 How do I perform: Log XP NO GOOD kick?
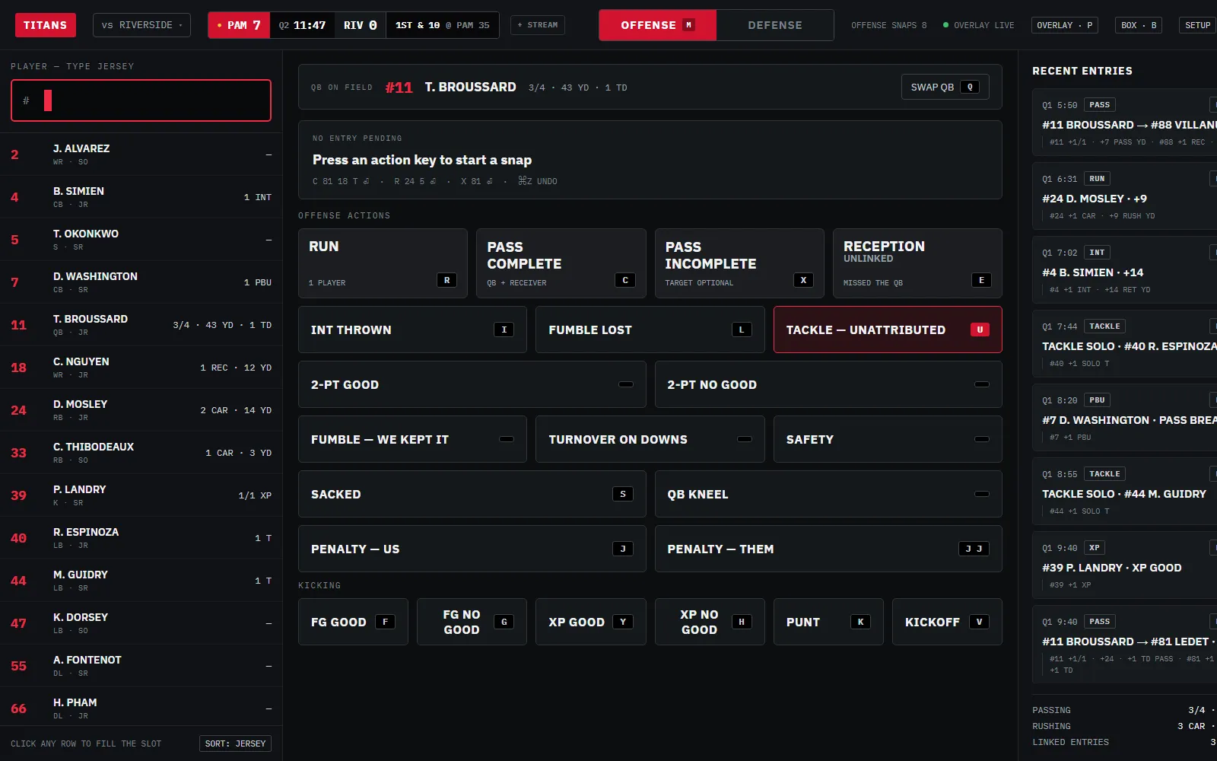click(x=710, y=622)
